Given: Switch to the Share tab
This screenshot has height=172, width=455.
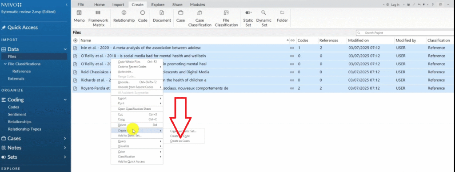Looking at the screenshot, I should click(x=177, y=4).
